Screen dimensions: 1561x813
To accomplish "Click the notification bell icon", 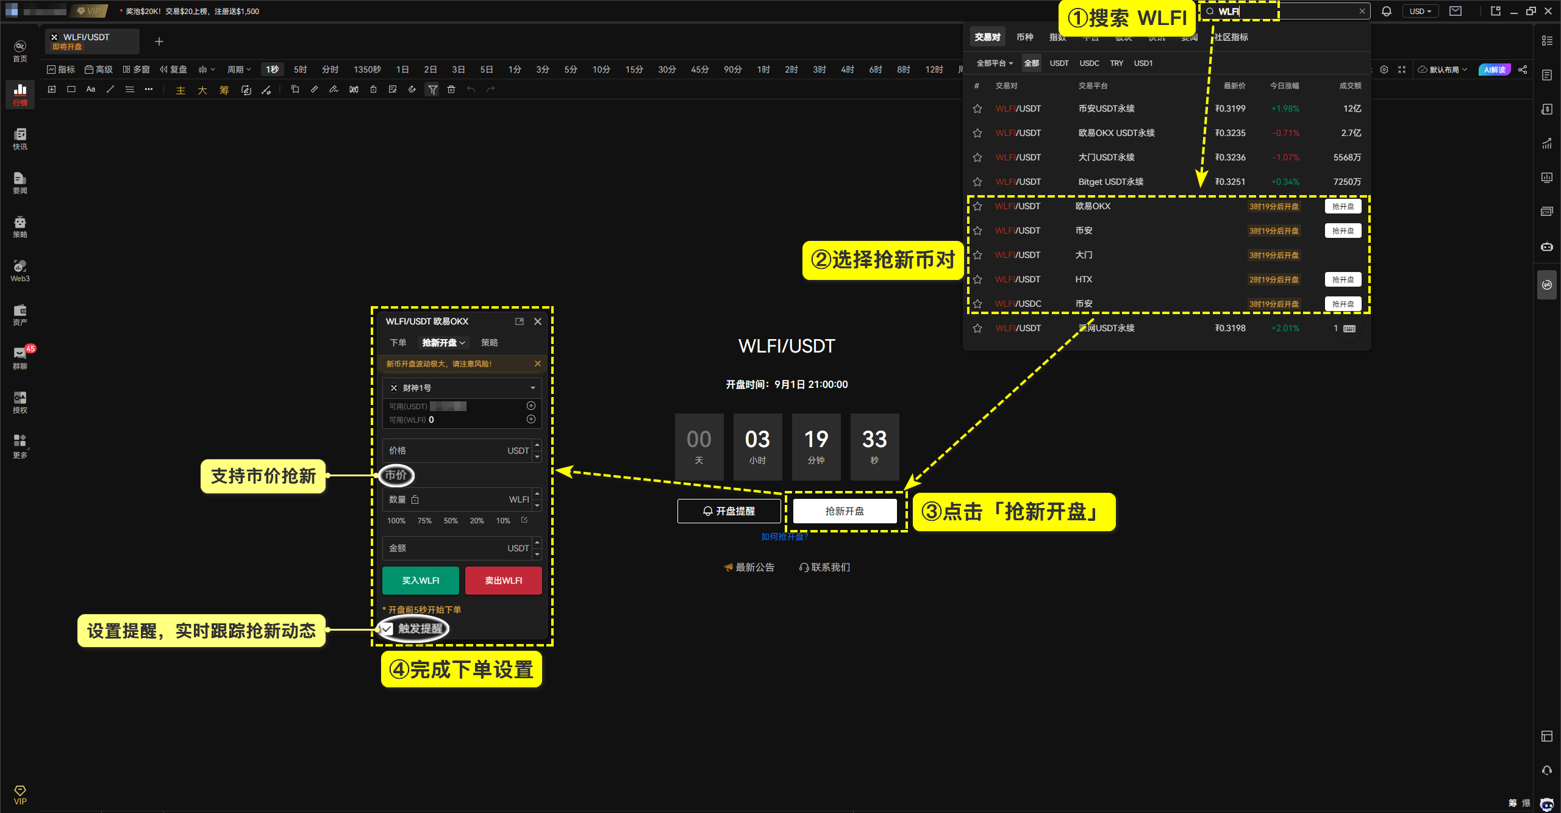I will [1386, 11].
